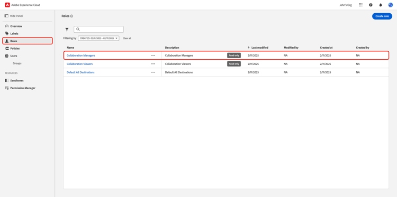Click the Adobe Experience Cloud logo
The height and width of the screenshot is (197, 397).
pyautogui.click(x=7, y=5)
